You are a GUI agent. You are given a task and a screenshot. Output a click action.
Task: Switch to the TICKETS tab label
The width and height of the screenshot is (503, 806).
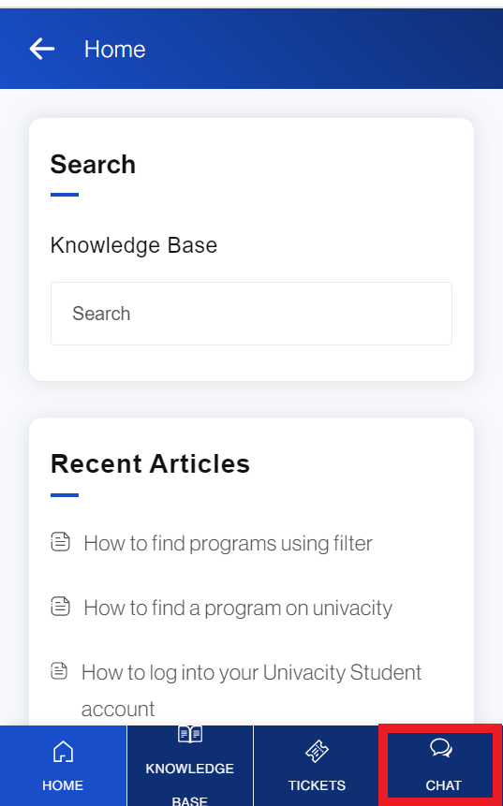pyautogui.click(x=317, y=785)
